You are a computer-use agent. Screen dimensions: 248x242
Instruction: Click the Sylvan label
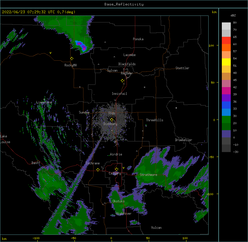point(112,70)
